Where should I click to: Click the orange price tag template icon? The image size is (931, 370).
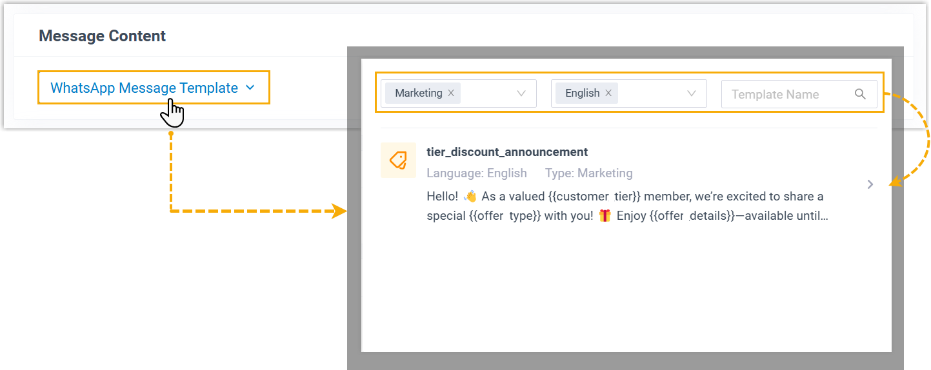(x=398, y=160)
